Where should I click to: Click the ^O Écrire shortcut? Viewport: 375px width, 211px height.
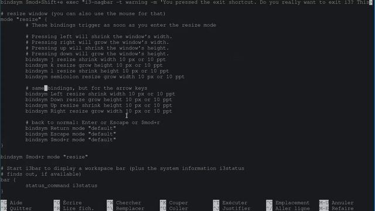click(x=68, y=203)
